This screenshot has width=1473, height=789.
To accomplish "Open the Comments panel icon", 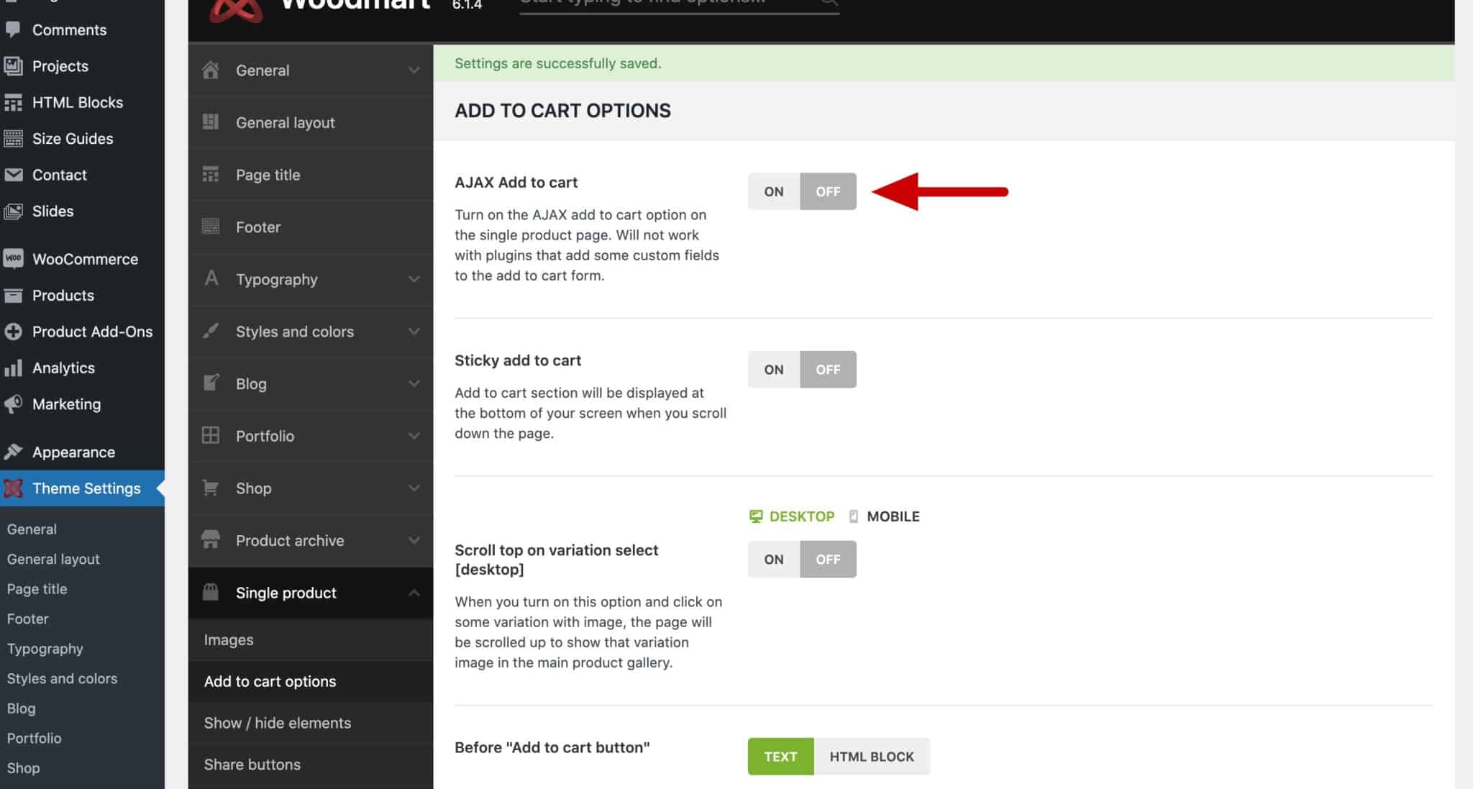I will pos(14,29).
